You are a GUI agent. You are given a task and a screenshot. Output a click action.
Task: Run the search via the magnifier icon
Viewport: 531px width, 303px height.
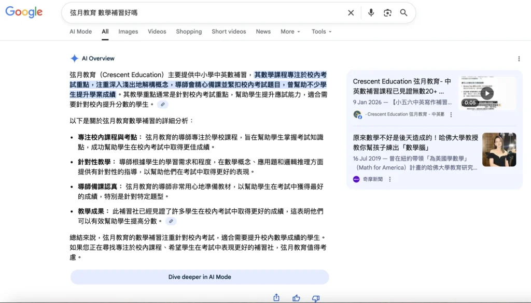click(x=404, y=12)
